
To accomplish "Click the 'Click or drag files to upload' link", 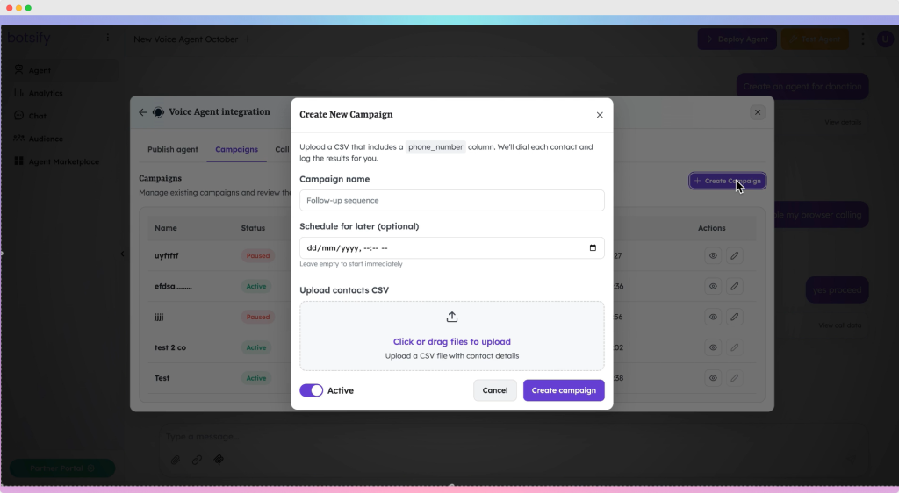I will [x=451, y=342].
